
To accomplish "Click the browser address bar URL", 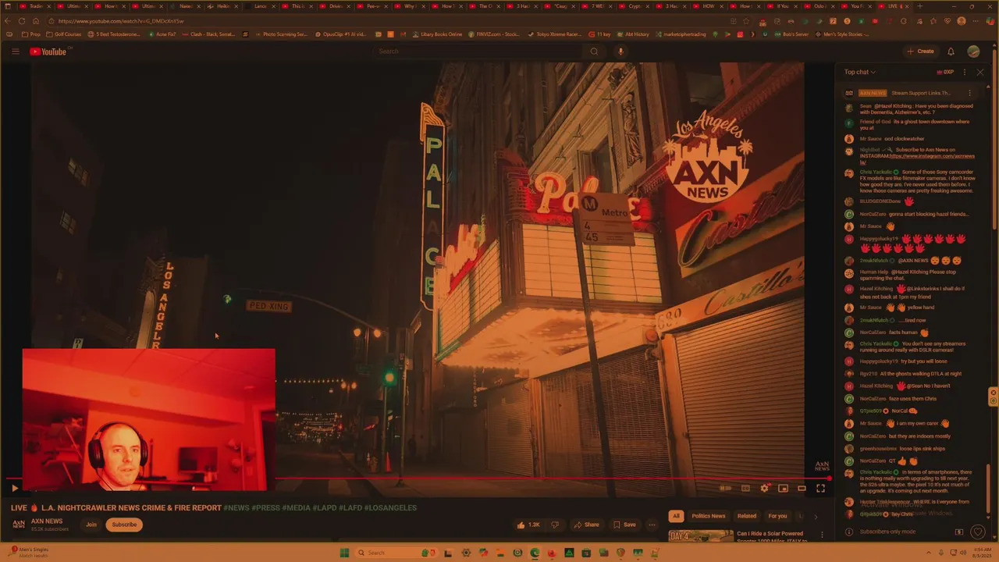I will (x=120, y=21).
